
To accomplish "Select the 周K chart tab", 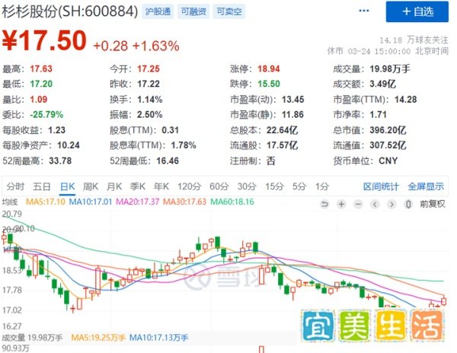I will pyautogui.click(x=91, y=186).
